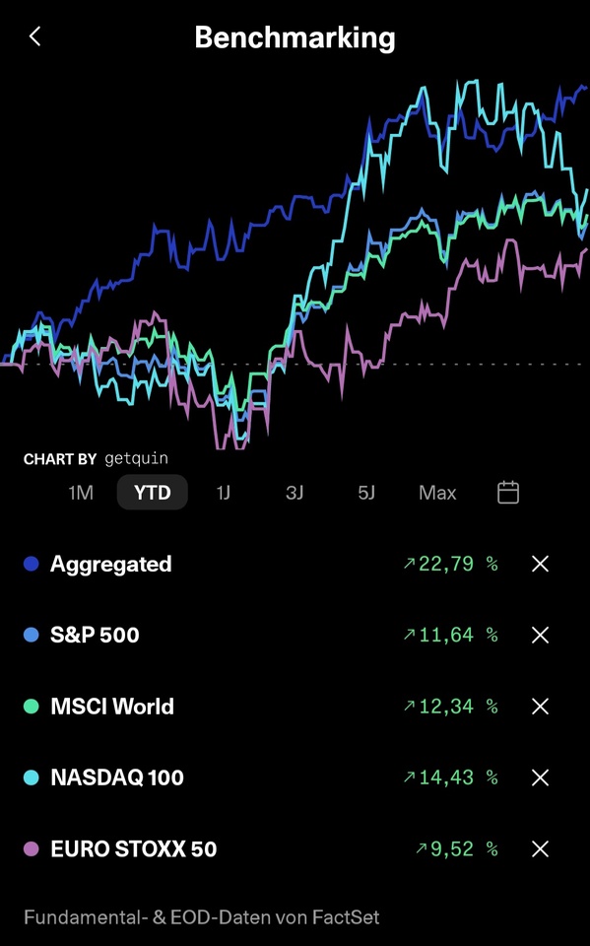Image resolution: width=590 pixels, height=946 pixels.
Task: Tap the Aggregated 22,79 % performance value
Action: (451, 564)
